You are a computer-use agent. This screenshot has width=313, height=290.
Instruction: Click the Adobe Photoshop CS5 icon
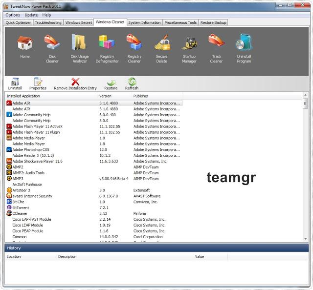point(9,149)
